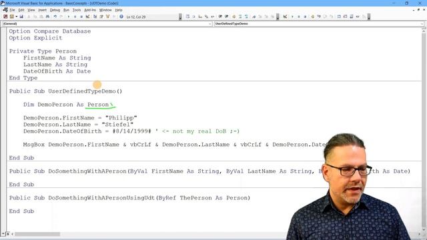The width and height of the screenshot is (427, 240).
Task: Click List Properties/Methods icon
Action: (x=187, y=17)
